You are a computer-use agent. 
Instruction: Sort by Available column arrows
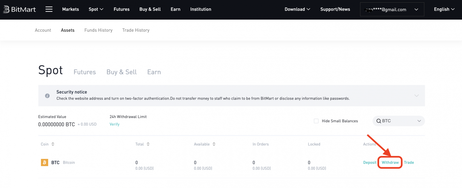pyautogui.click(x=214, y=144)
